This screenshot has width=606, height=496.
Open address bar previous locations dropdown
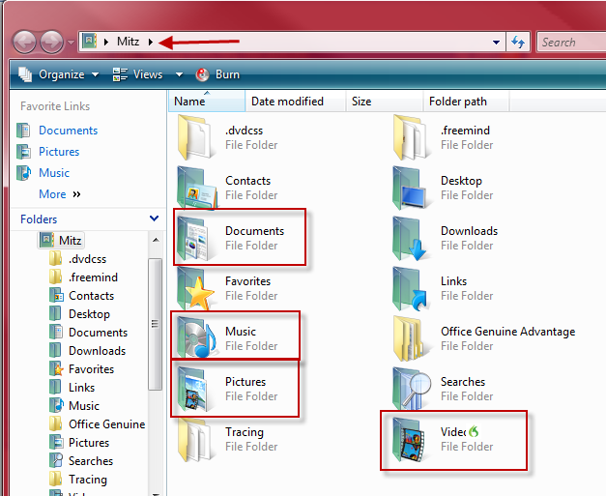tap(496, 43)
